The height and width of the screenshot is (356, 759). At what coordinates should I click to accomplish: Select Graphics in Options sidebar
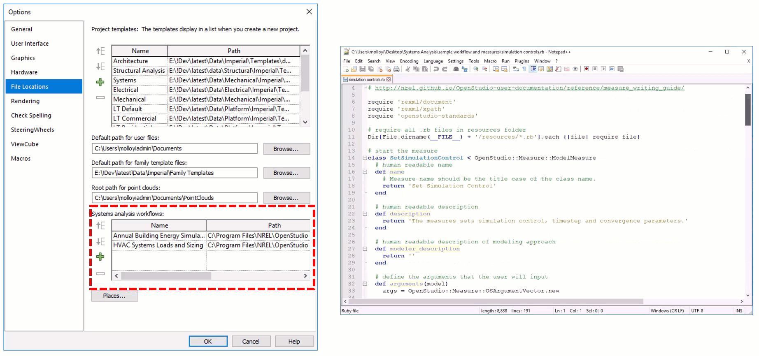(x=44, y=58)
